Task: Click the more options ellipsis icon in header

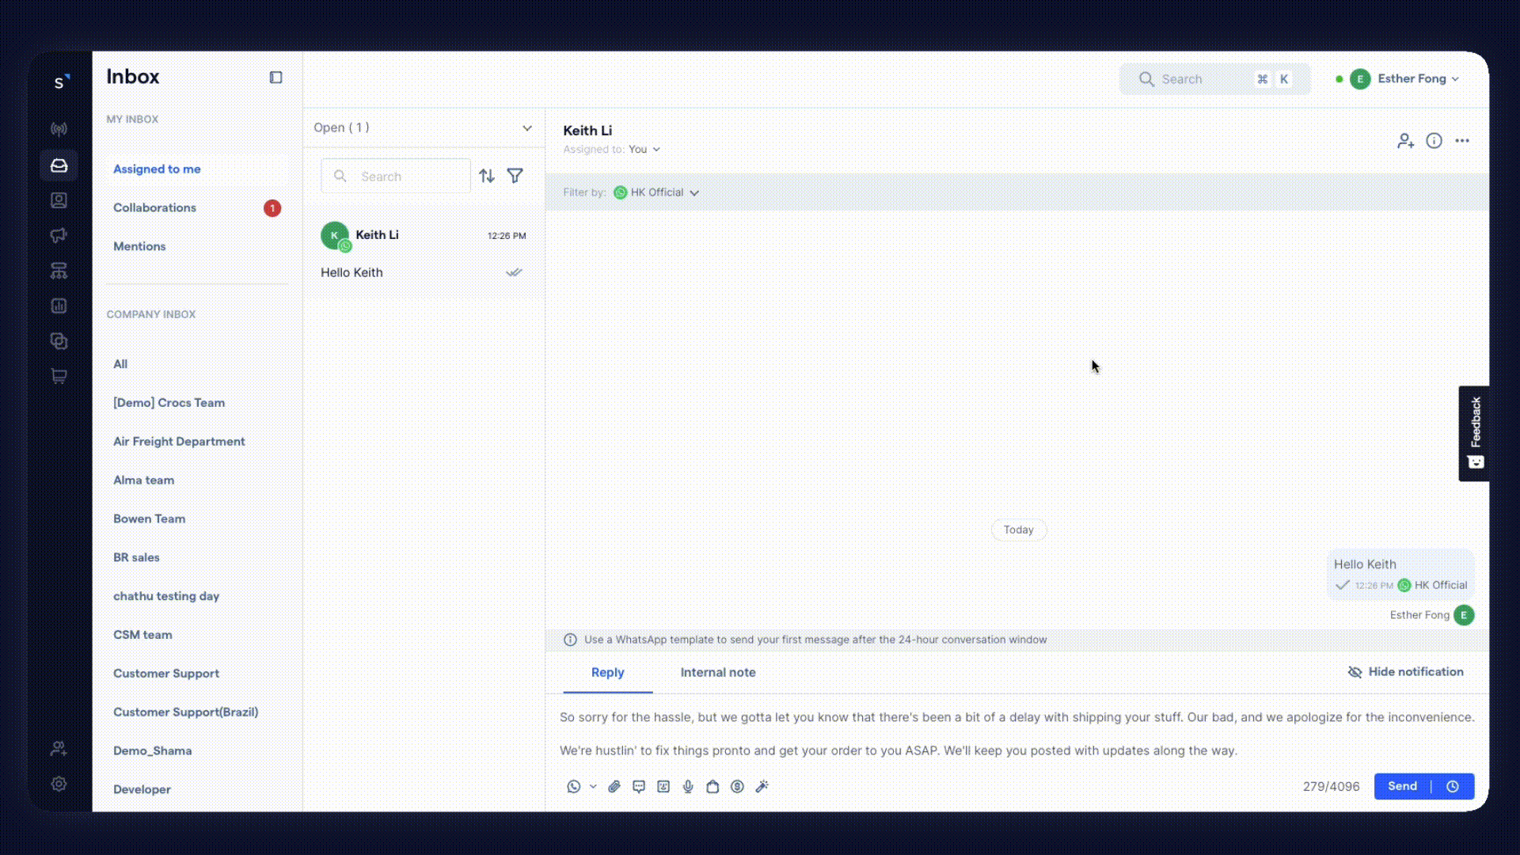Action: (x=1461, y=140)
